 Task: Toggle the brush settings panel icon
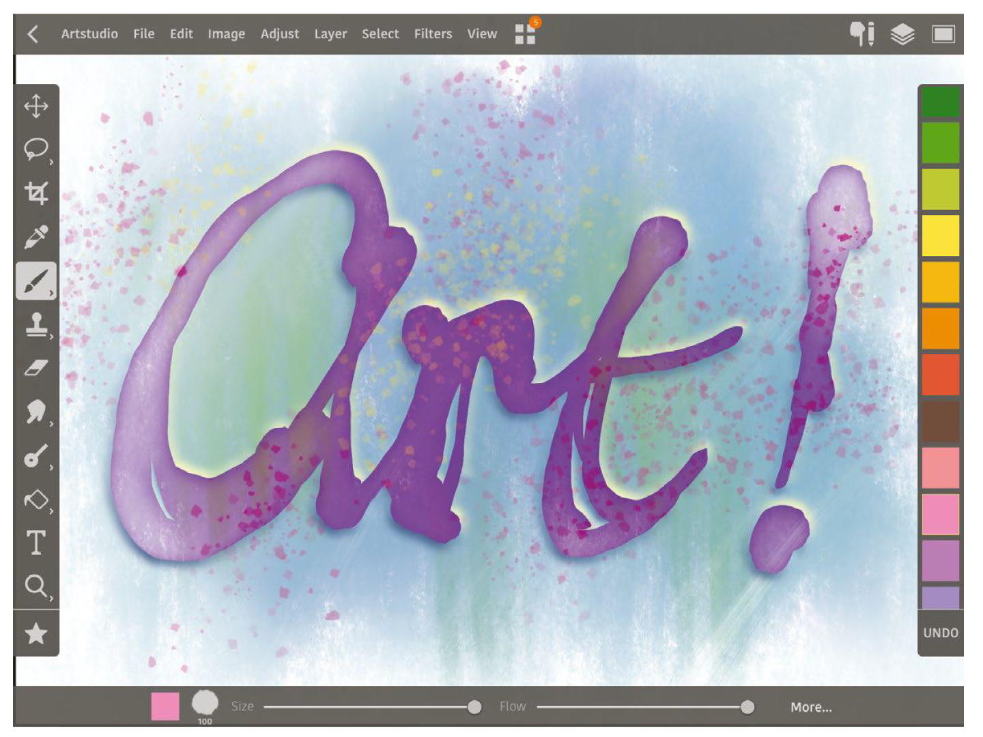[861, 33]
